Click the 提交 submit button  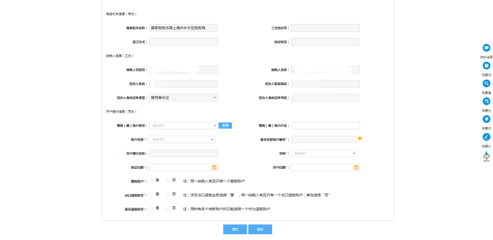pos(235,230)
